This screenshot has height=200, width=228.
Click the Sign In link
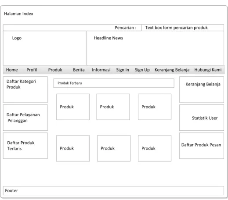tap(123, 70)
